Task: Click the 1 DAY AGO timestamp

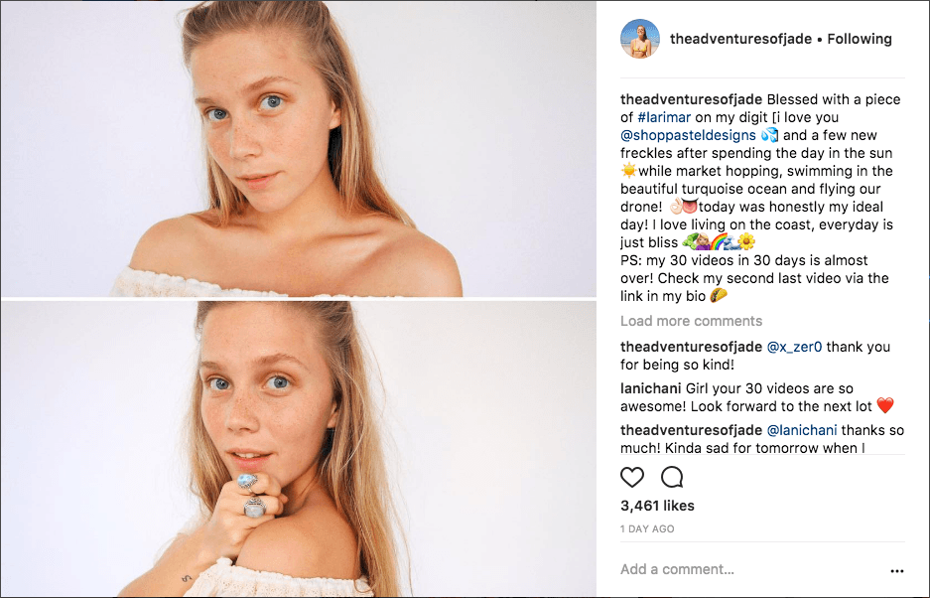Action: click(x=647, y=529)
